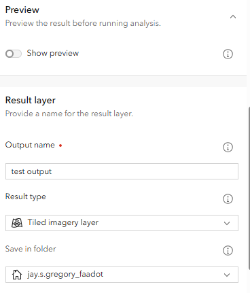250x293 pixels.
Task: Click the Preview section heading
Action: pos(22,10)
